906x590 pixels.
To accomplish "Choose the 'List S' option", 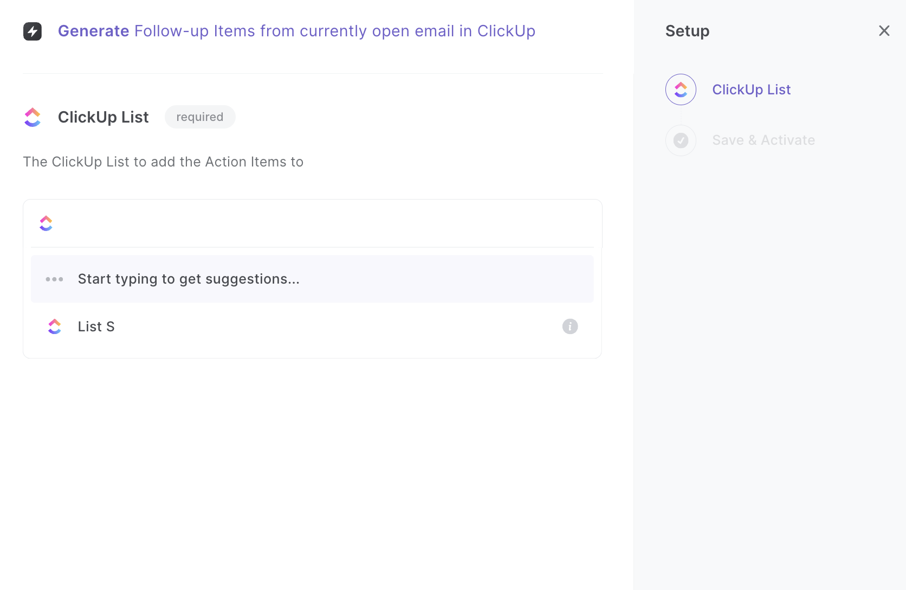I will pyautogui.click(x=312, y=326).
